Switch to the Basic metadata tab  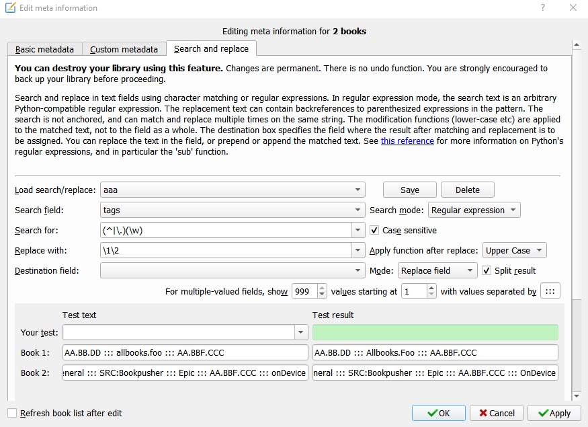44,49
